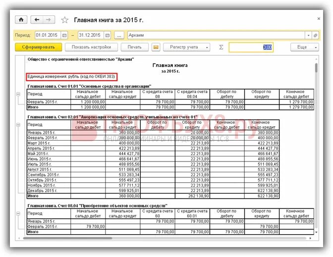
Task: Select cell 360 000,00 in Итого row
Action: pos(123,196)
